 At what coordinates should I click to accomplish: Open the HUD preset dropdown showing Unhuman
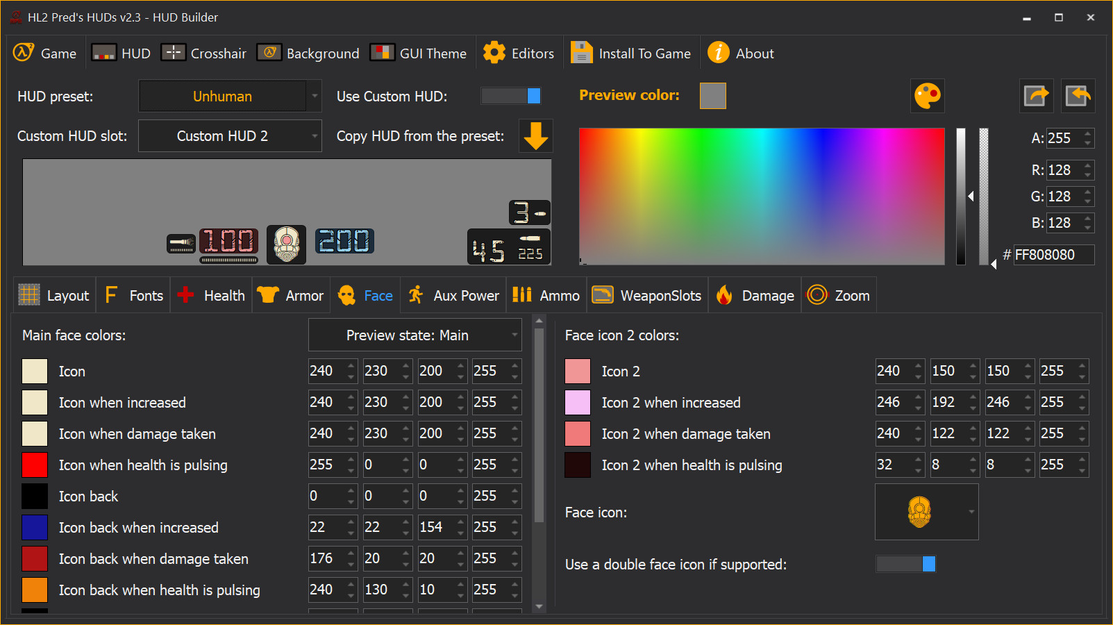[x=229, y=96]
